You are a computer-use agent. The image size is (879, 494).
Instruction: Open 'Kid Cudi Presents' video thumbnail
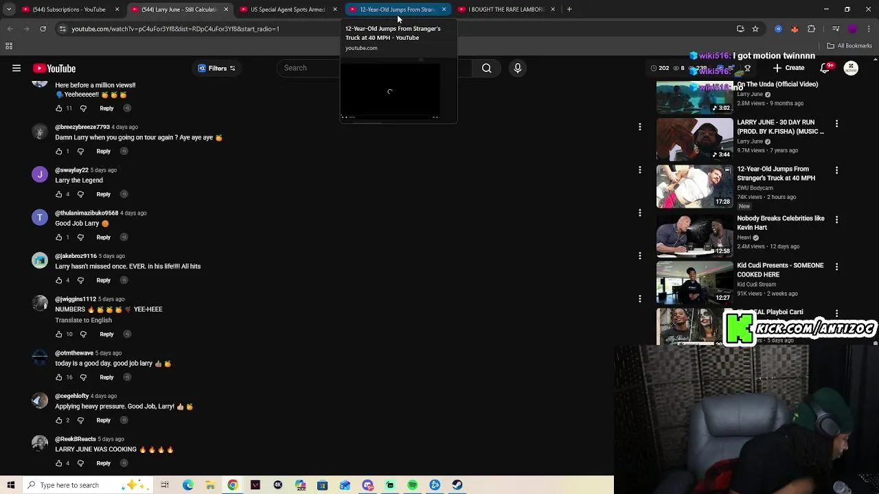(694, 282)
